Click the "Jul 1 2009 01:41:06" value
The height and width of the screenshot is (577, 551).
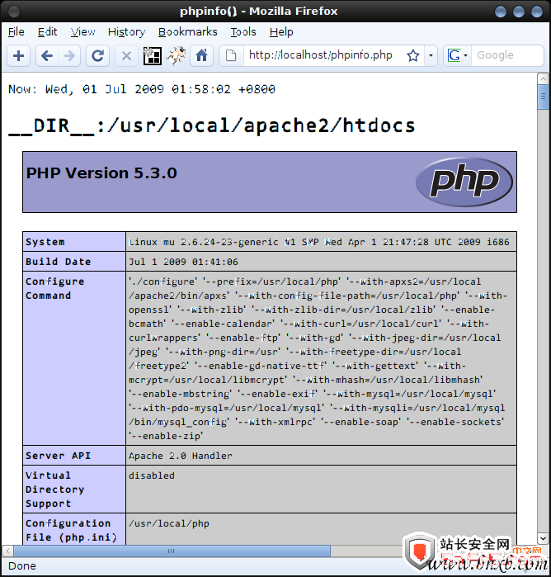click(x=183, y=262)
